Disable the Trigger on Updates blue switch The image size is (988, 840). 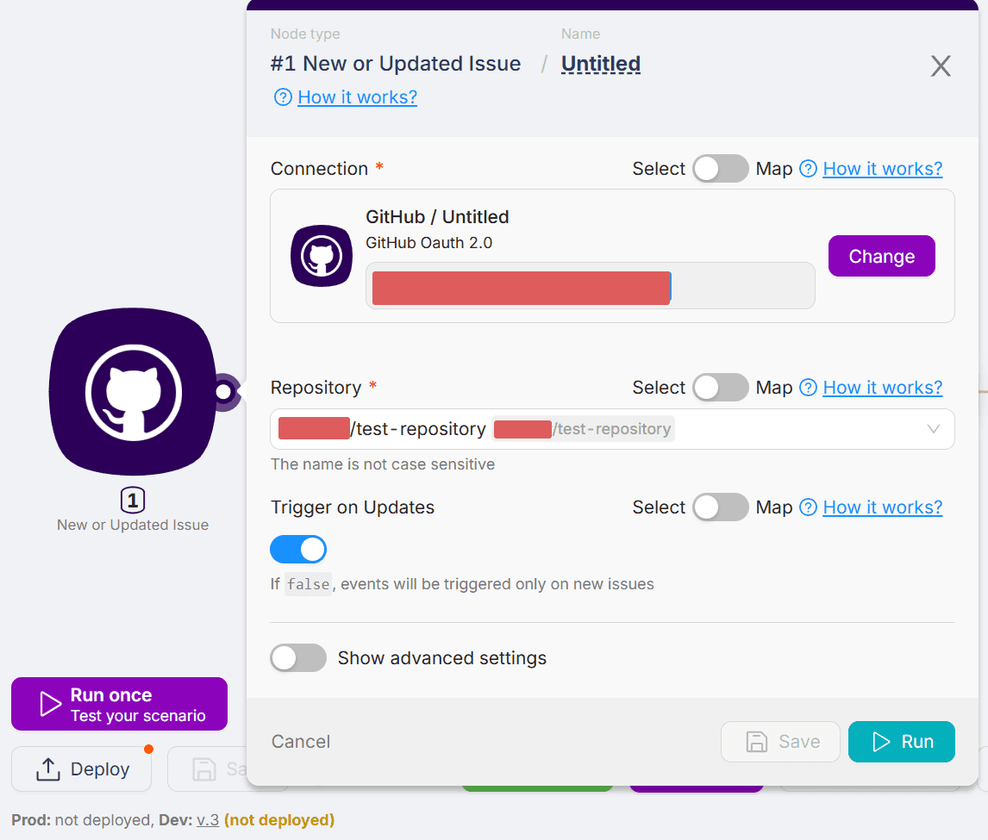298,549
